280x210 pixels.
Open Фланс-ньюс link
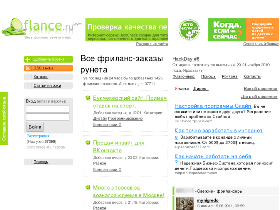tap(184, 77)
